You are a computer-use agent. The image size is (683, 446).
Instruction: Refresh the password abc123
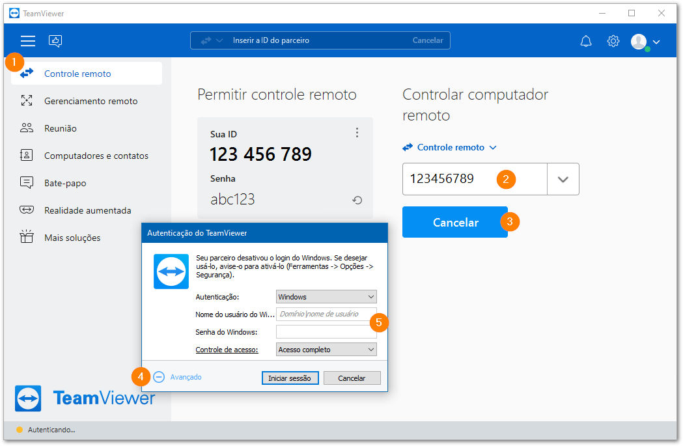click(357, 200)
